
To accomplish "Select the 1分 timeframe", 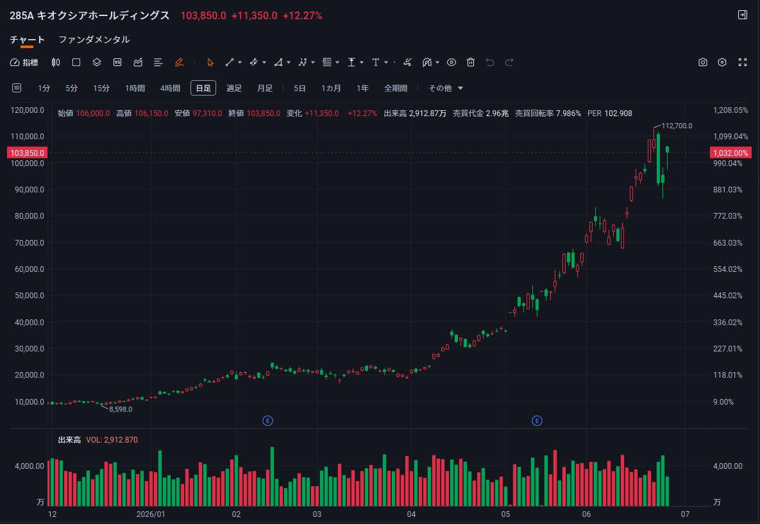I will [x=44, y=89].
